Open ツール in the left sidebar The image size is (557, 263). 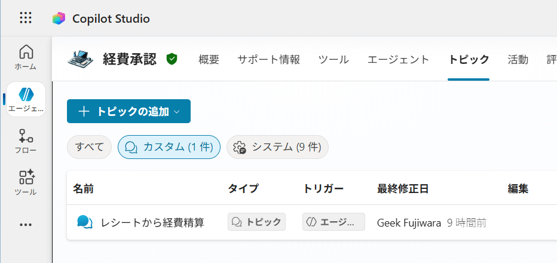click(26, 183)
